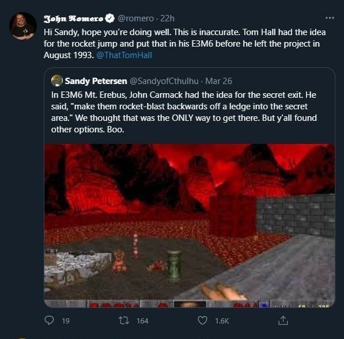Click John Romero's verified badge
344x339 pixels.
point(109,18)
